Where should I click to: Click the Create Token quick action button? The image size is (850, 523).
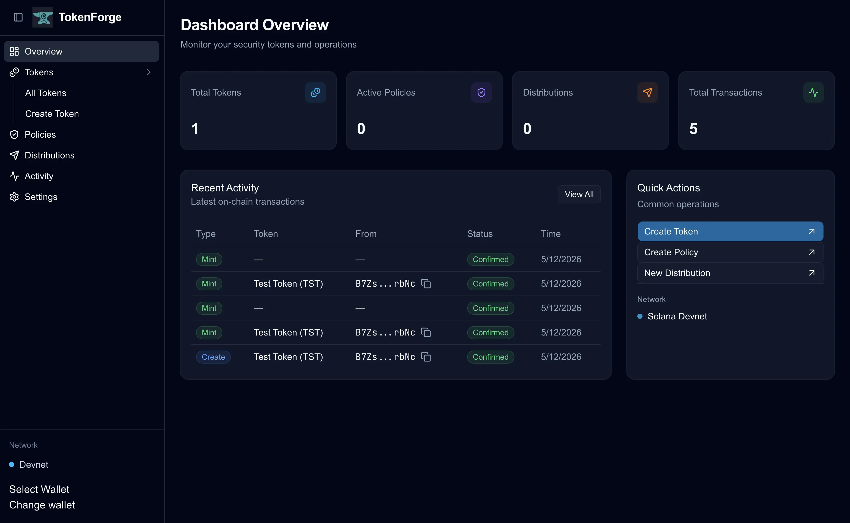point(730,231)
